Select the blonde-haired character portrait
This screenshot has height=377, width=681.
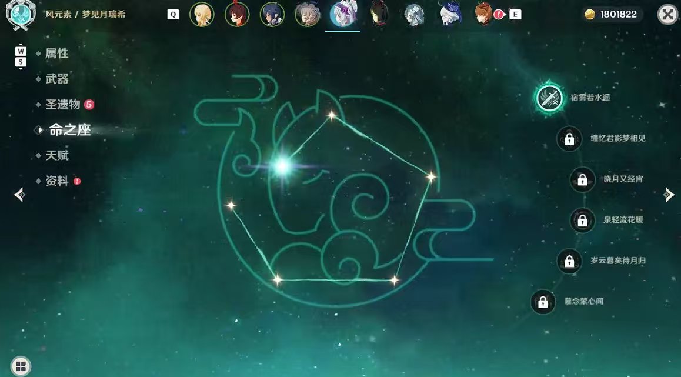(x=202, y=14)
